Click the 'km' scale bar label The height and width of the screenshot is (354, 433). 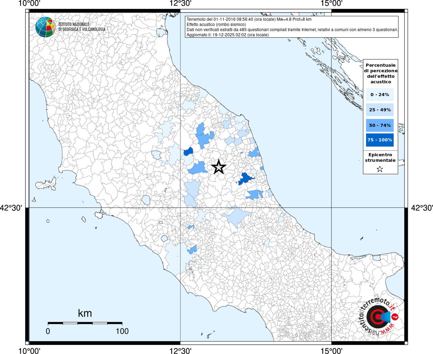tap(85, 313)
